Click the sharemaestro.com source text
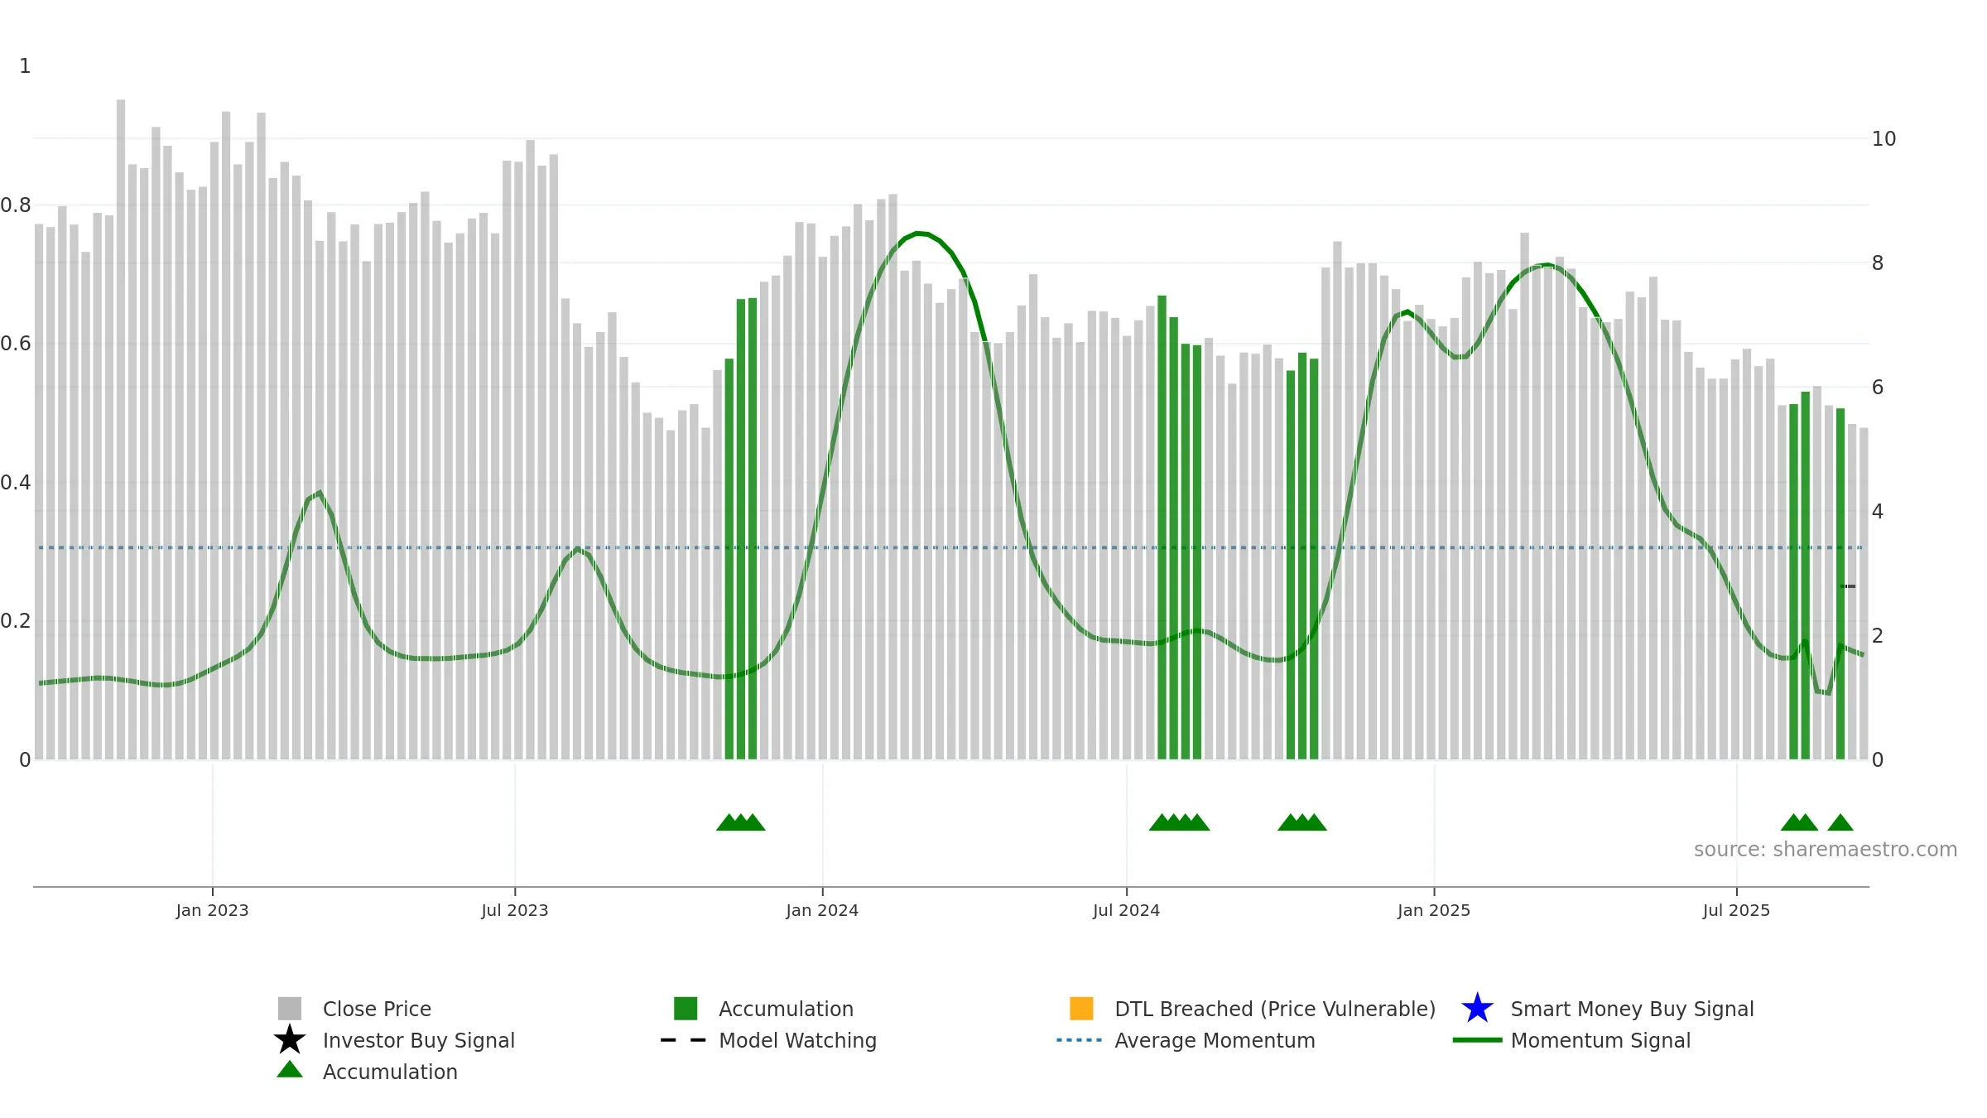 (1826, 850)
